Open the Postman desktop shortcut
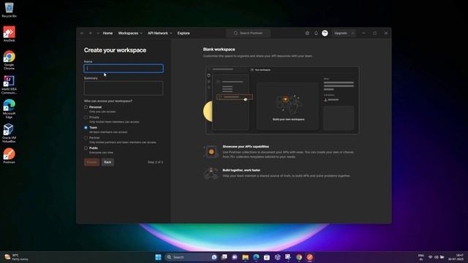The image size is (468, 263). pyautogui.click(x=9, y=156)
